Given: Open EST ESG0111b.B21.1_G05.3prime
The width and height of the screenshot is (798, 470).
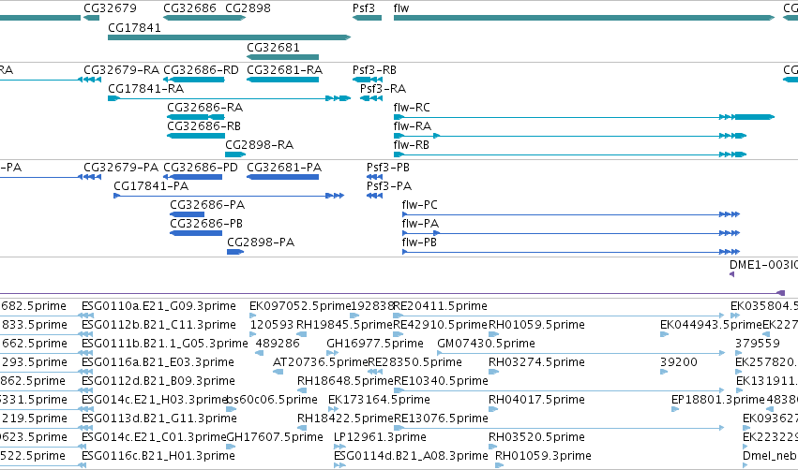Looking at the screenshot, I should tap(165, 344).
